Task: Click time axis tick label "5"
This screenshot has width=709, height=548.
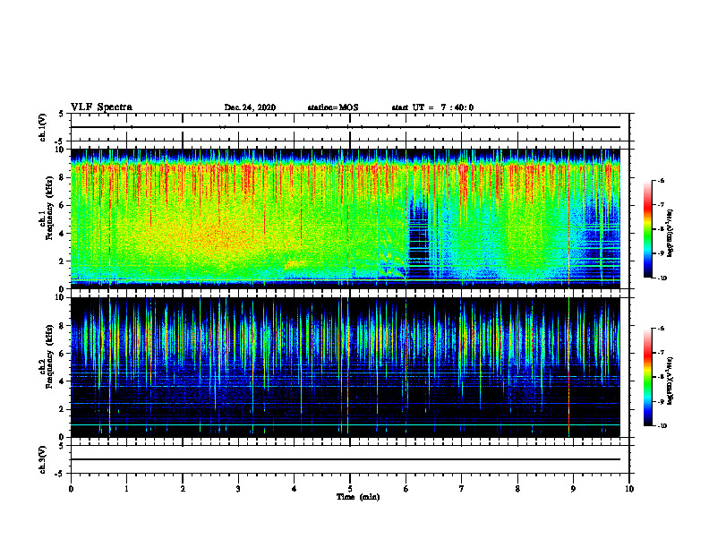Action: 350,489
